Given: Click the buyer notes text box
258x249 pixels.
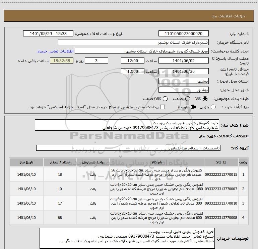Looking at the screenshot, I should point(127,238).
